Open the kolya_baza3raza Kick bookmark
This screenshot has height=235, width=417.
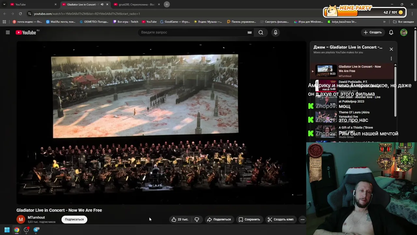342,22
